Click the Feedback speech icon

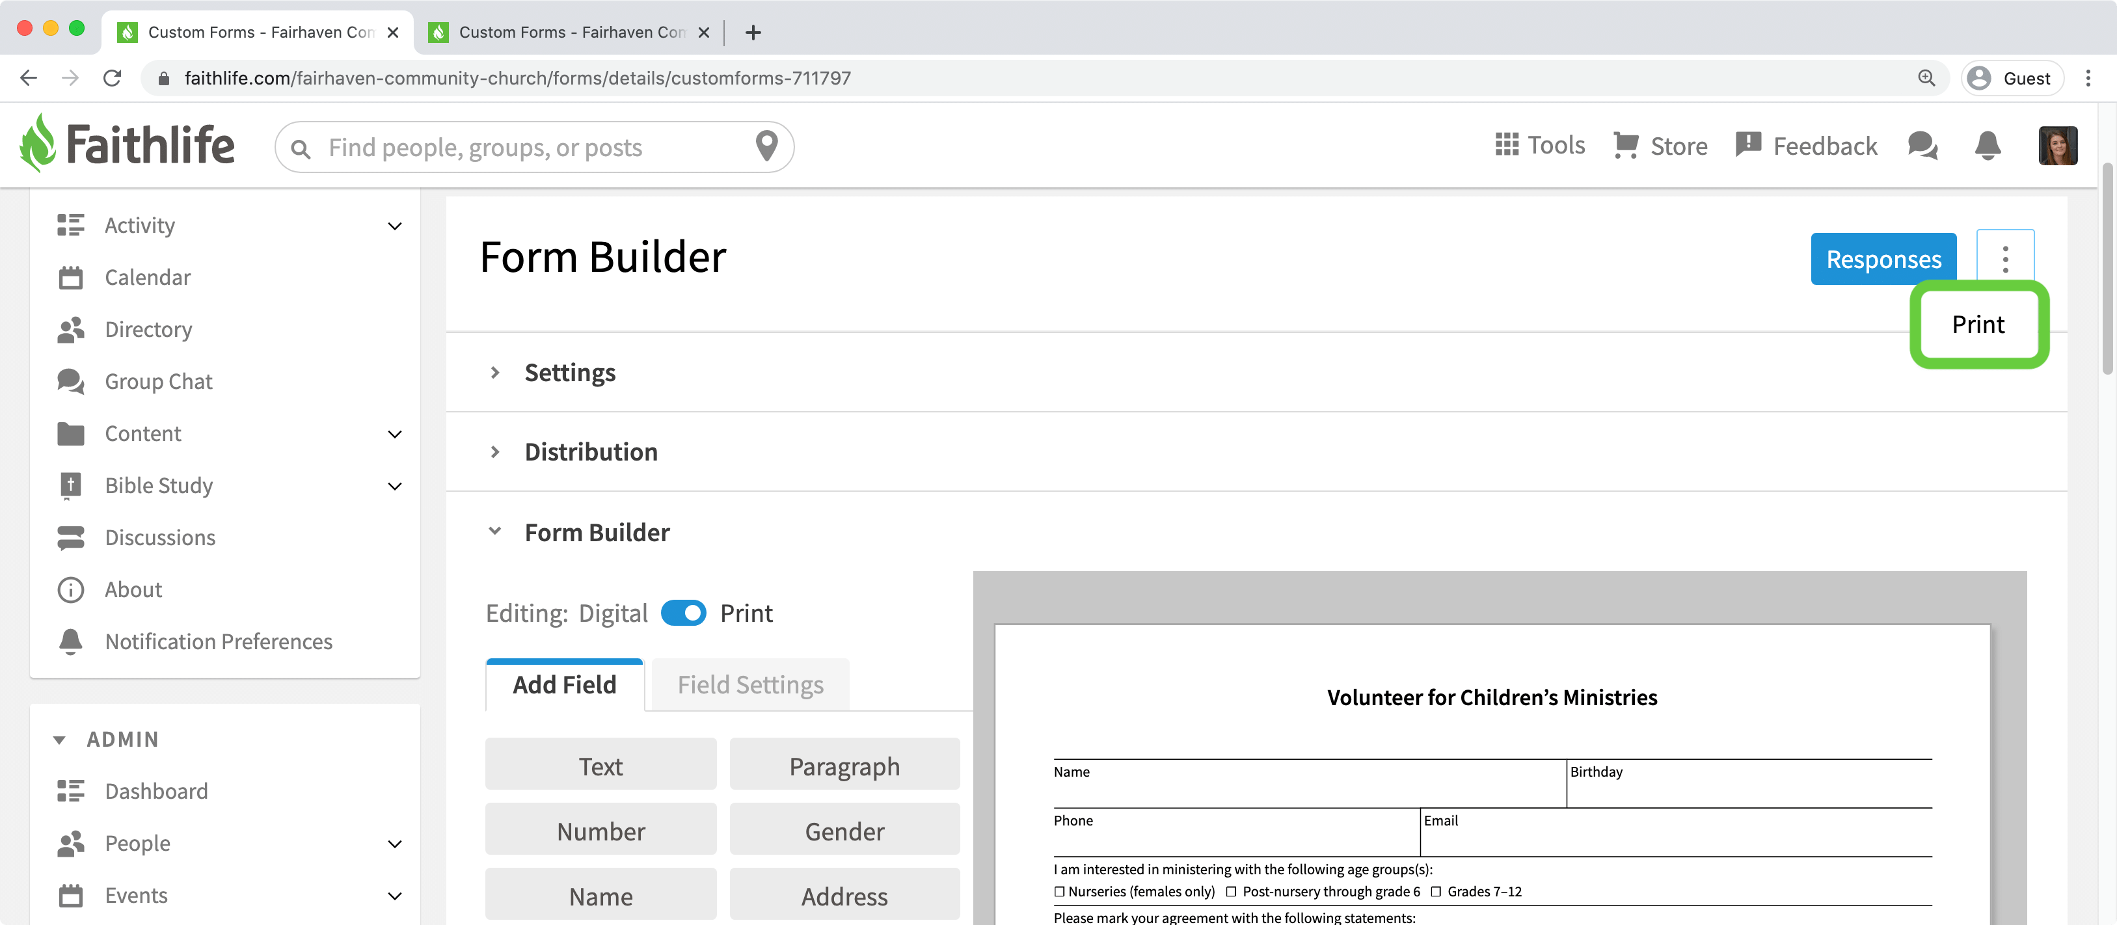click(x=1747, y=144)
